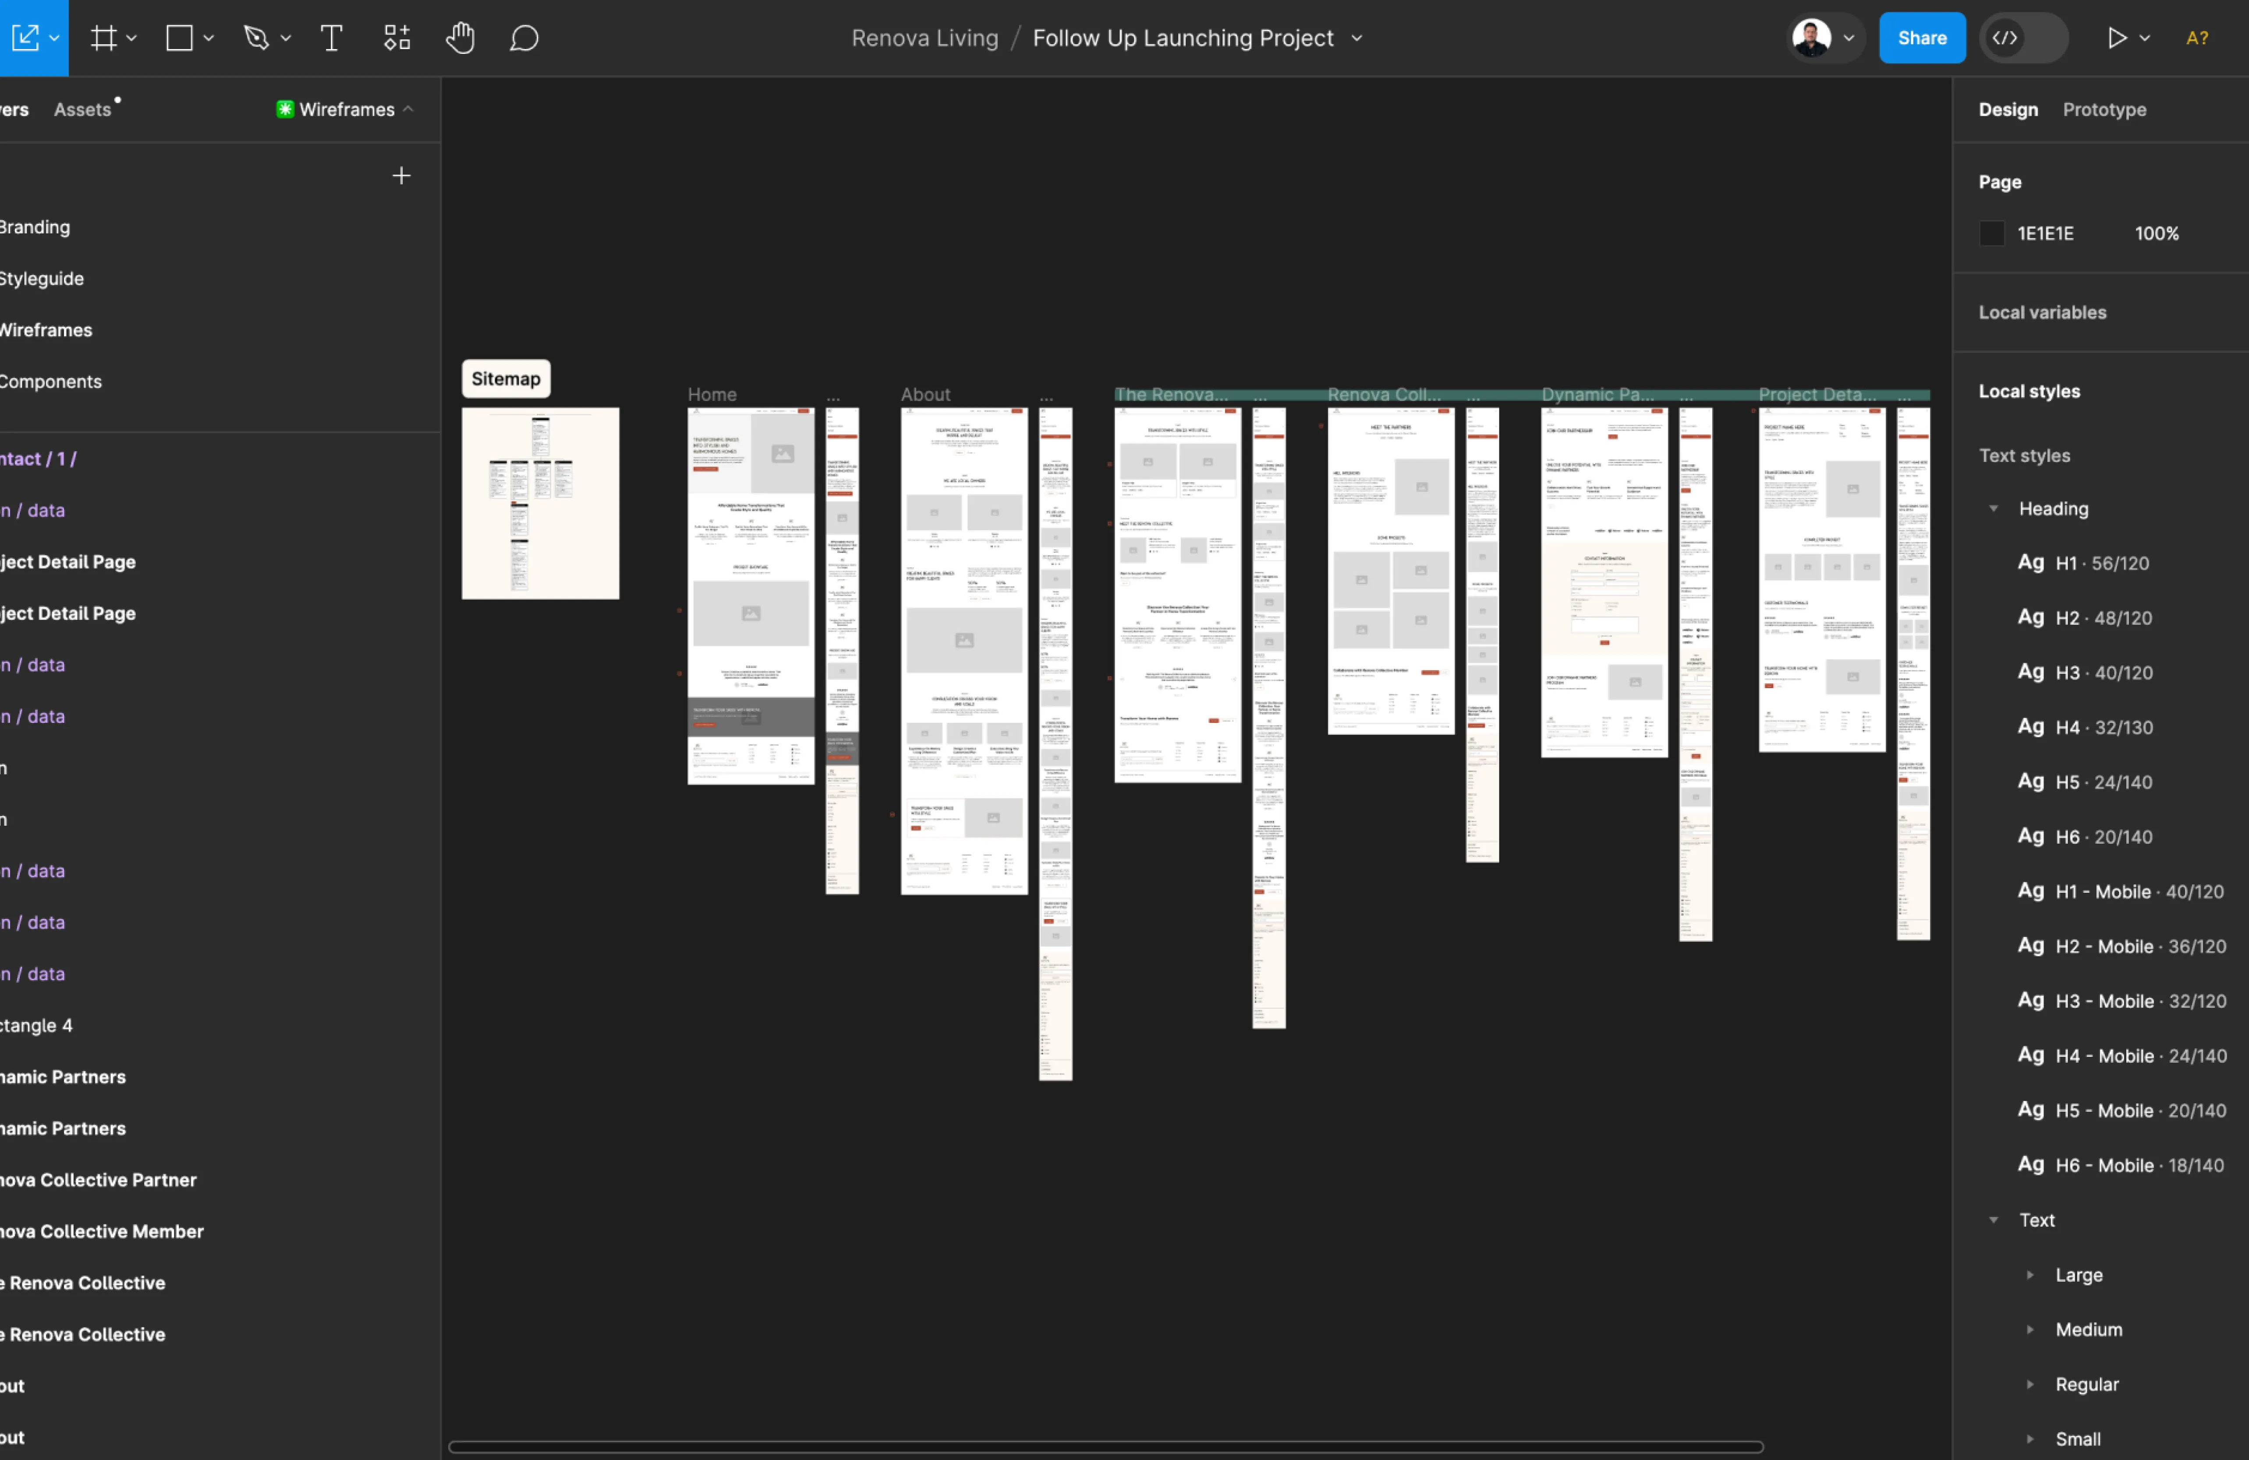The height and width of the screenshot is (1460, 2249).
Task: Select the Comment tool
Action: coord(524,38)
